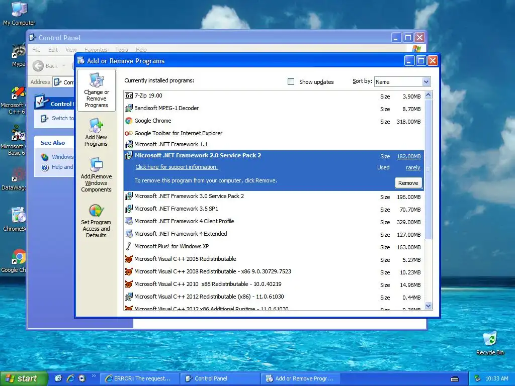Open Recycle Bin desktop icon
Image resolution: width=515 pixels, height=386 pixels.
point(490,343)
